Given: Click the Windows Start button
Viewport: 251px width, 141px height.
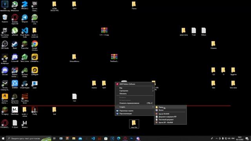Looking at the screenshot, I should tap(3, 138).
